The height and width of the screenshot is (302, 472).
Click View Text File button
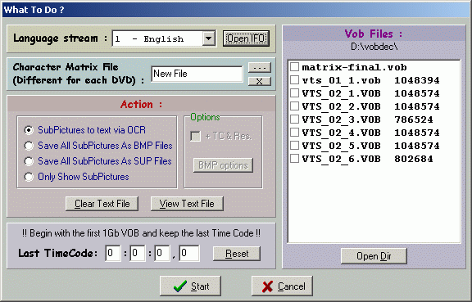pyautogui.click(x=187, y=204)
